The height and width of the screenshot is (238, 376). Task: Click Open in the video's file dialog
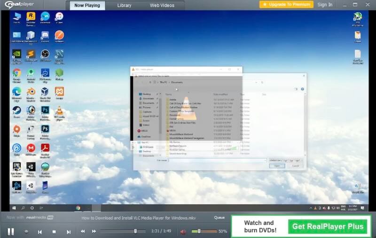[x=277, y=166]
